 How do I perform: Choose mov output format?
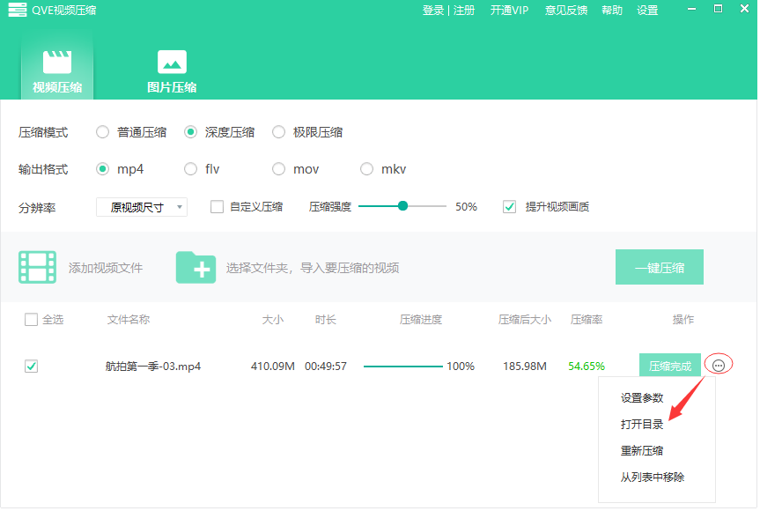point(278,168)
